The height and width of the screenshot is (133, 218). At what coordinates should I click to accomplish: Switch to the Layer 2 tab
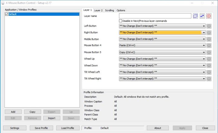coord(98,10)
